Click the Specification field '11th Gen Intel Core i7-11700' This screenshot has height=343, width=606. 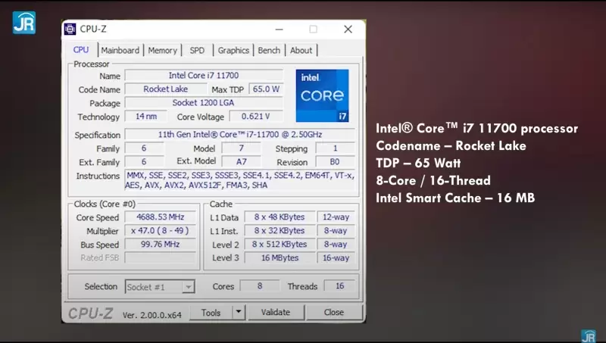tap(239, 135)
